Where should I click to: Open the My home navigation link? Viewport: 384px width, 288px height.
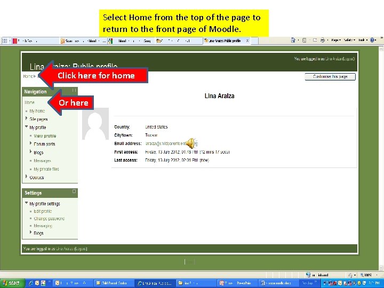click(x=37, y=111)
